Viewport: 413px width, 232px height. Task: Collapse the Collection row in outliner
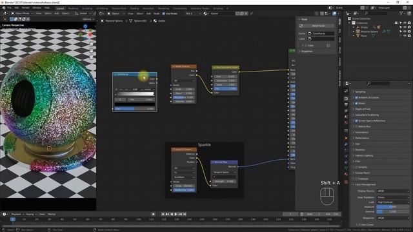[x=350, y=23]
